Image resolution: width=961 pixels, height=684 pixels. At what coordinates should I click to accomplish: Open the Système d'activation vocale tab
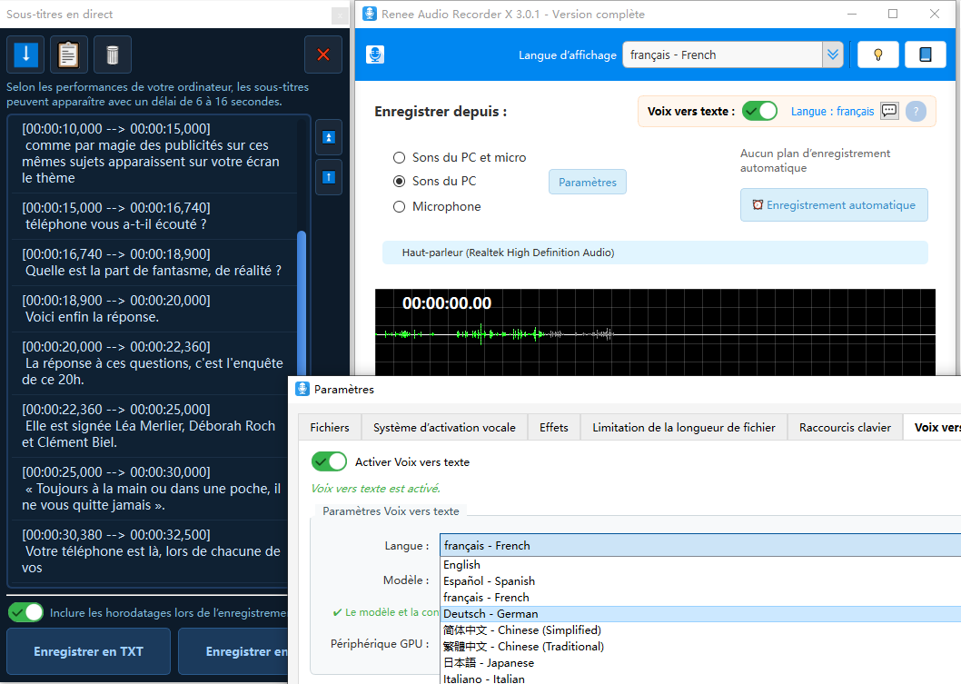tap(444, 427)
